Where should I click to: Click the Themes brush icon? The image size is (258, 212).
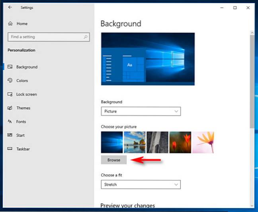click(10, 108)
